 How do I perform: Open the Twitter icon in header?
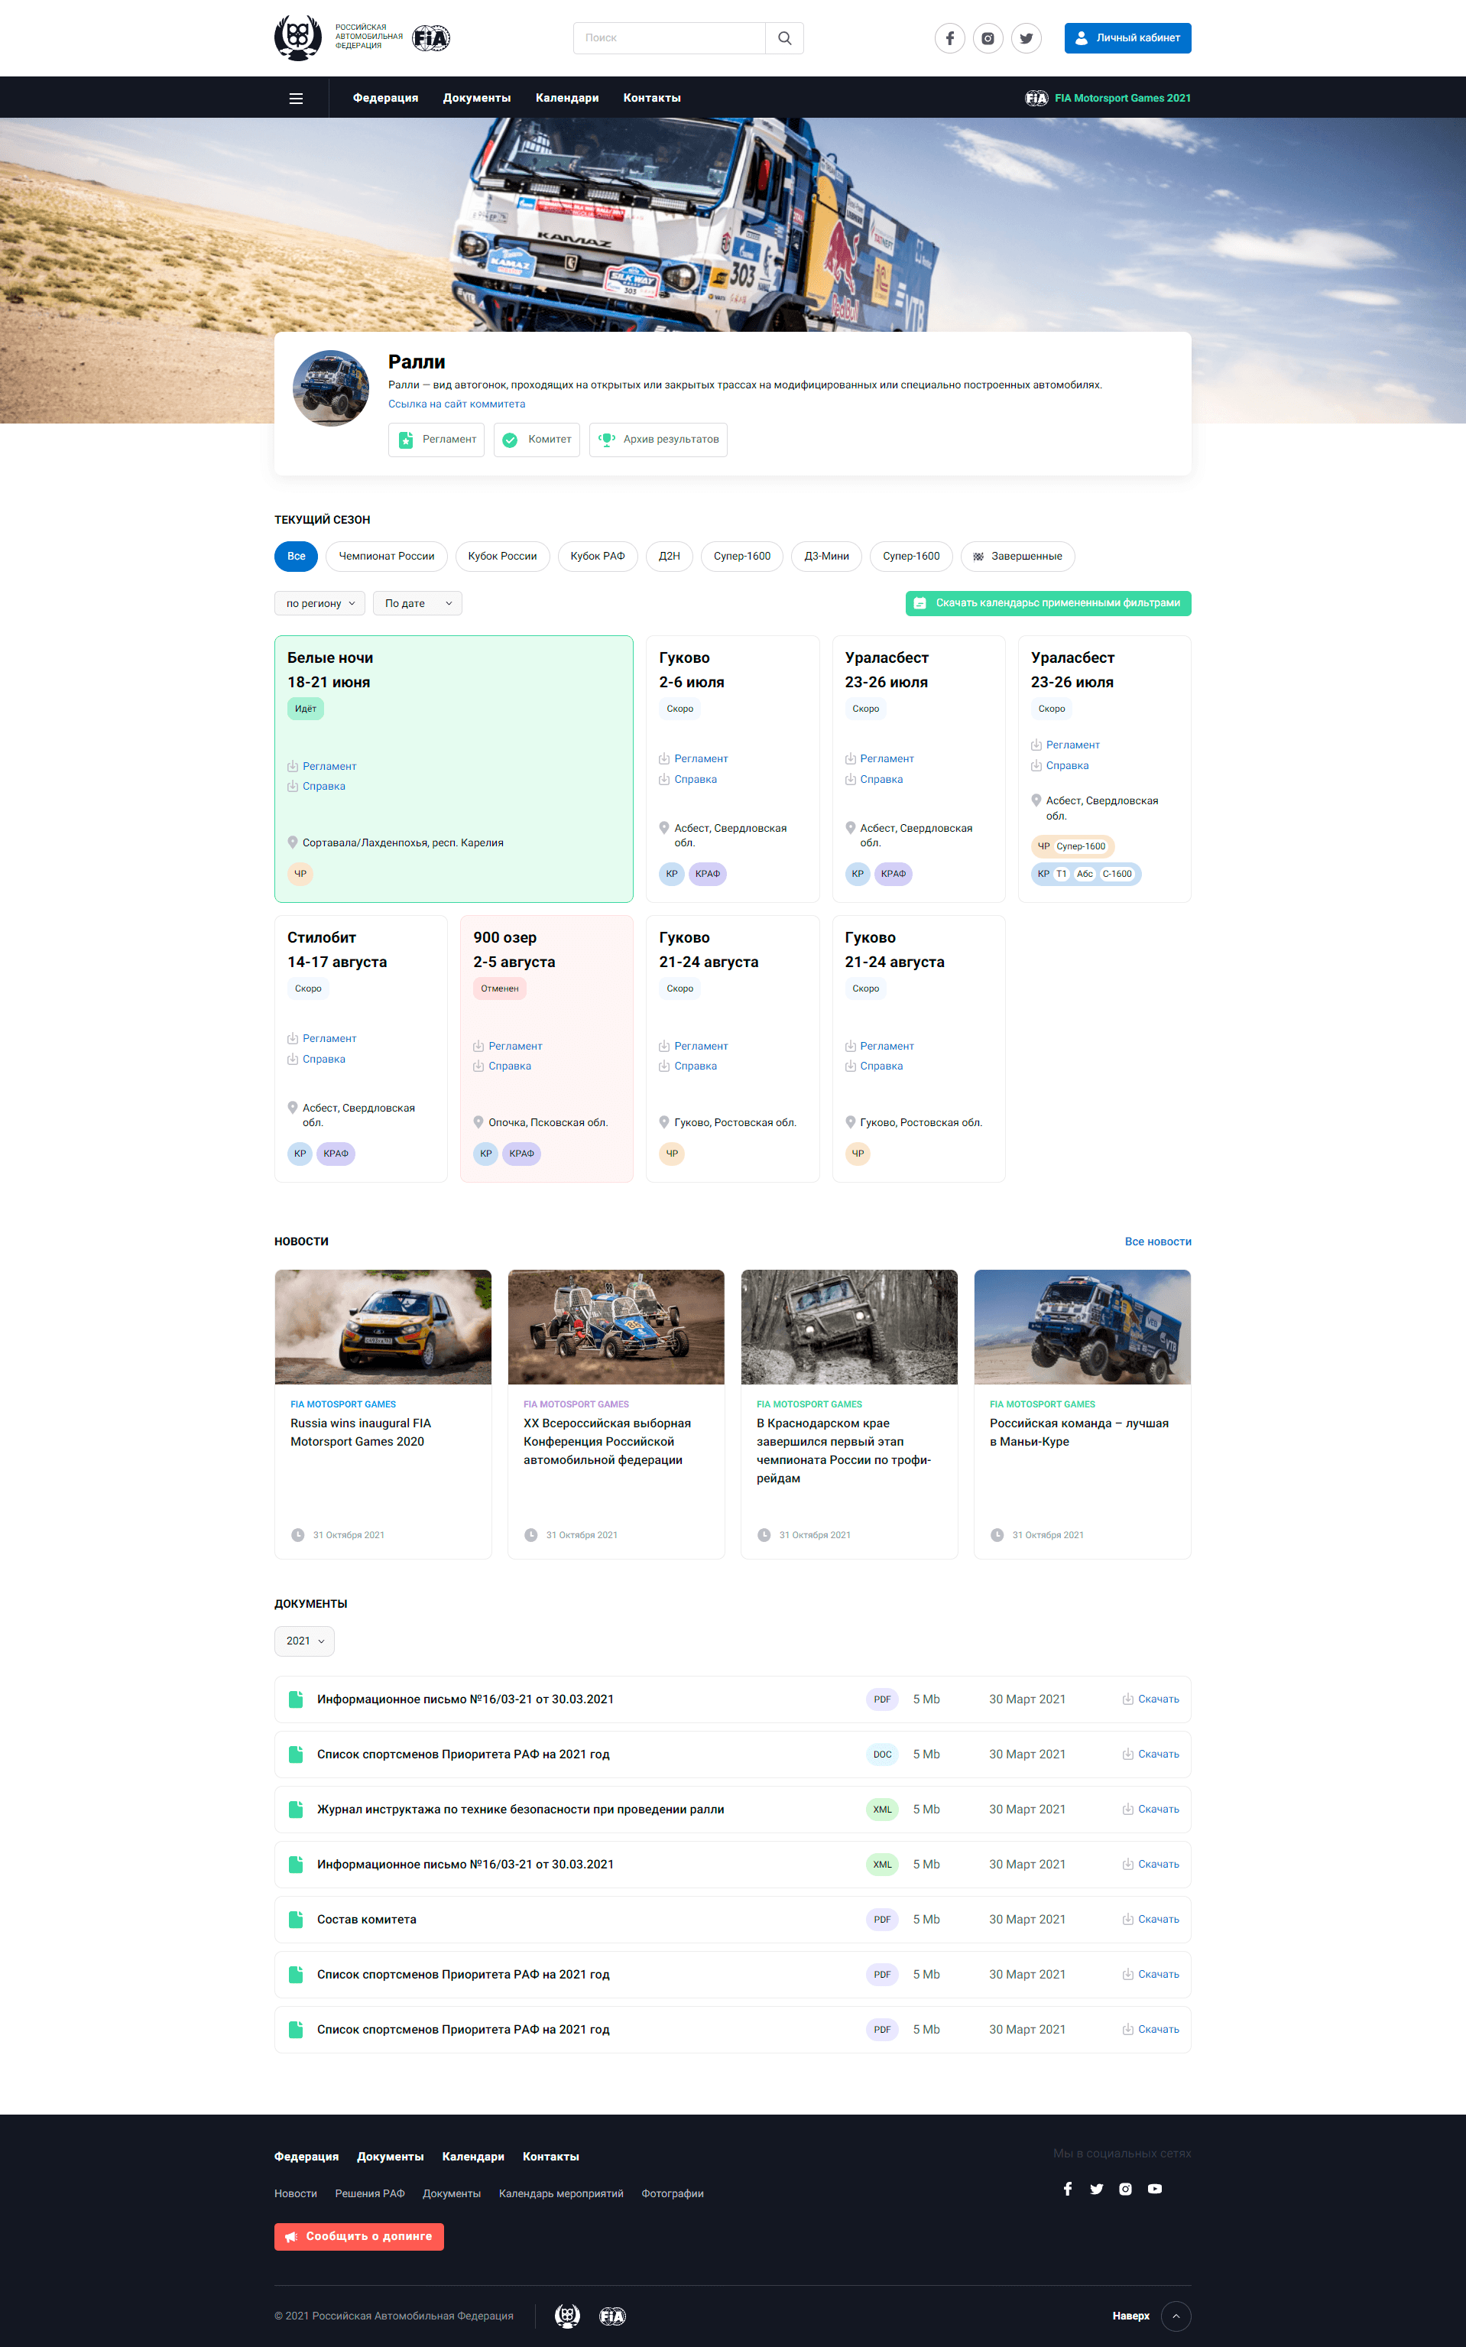coord(1026,37)
